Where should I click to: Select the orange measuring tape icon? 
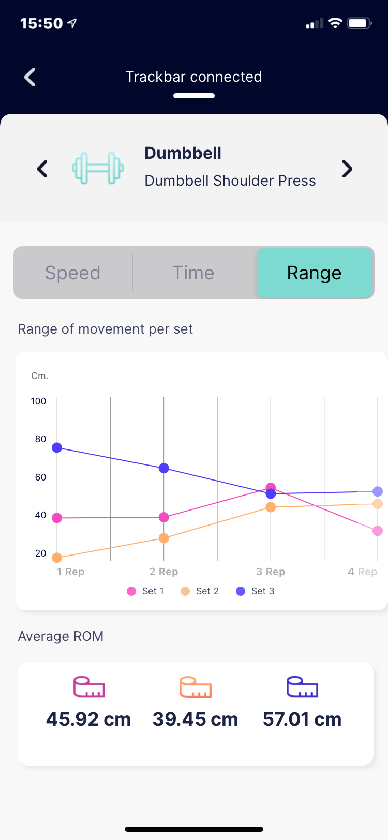tap(195, 687)
